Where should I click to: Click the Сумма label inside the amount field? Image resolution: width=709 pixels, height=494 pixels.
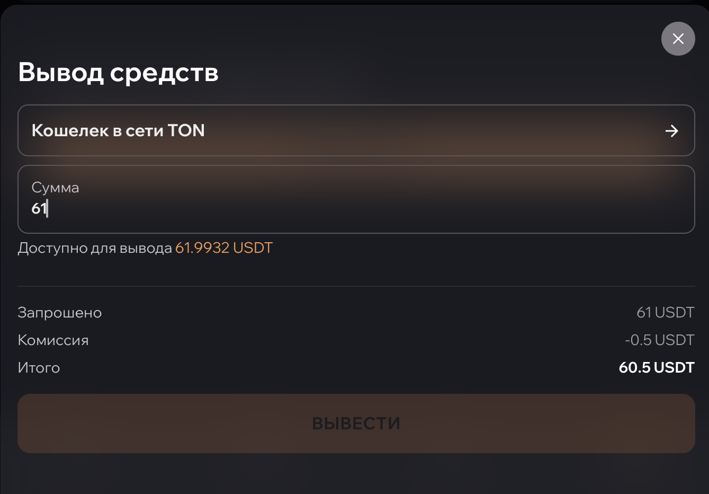tap(55, 188)
